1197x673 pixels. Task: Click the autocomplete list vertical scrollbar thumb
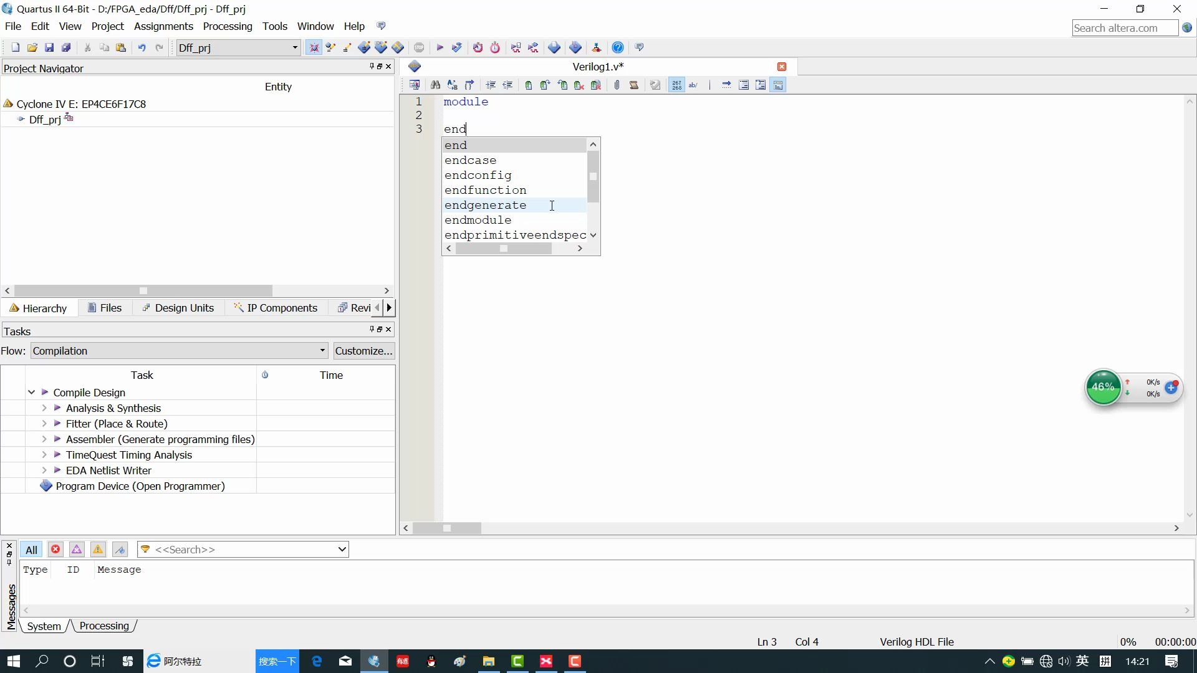[x=594, y=177]
